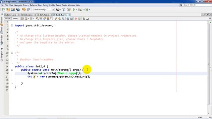This screenshot has height=119, width=212.
Task: Open the Files side panel
Action: click(2, 30)
